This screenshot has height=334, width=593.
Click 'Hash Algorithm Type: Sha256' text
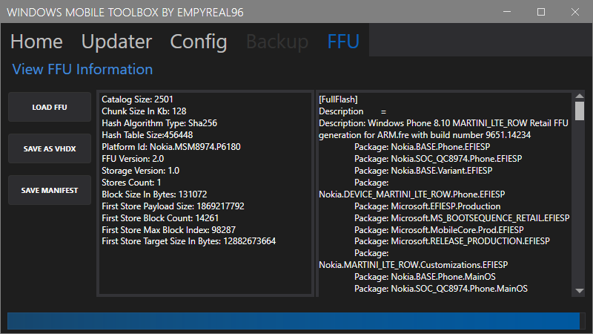click(159, 123)
